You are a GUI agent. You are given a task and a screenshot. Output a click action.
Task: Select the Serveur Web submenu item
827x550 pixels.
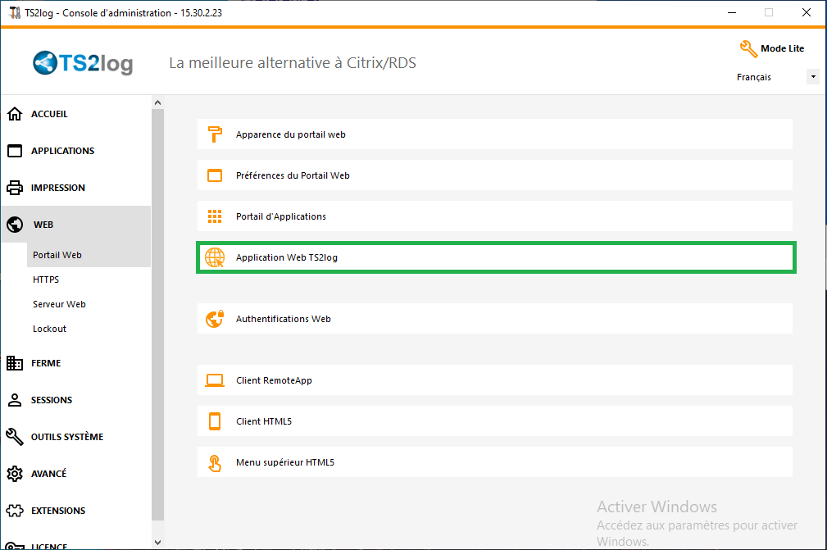pos(89,304)
